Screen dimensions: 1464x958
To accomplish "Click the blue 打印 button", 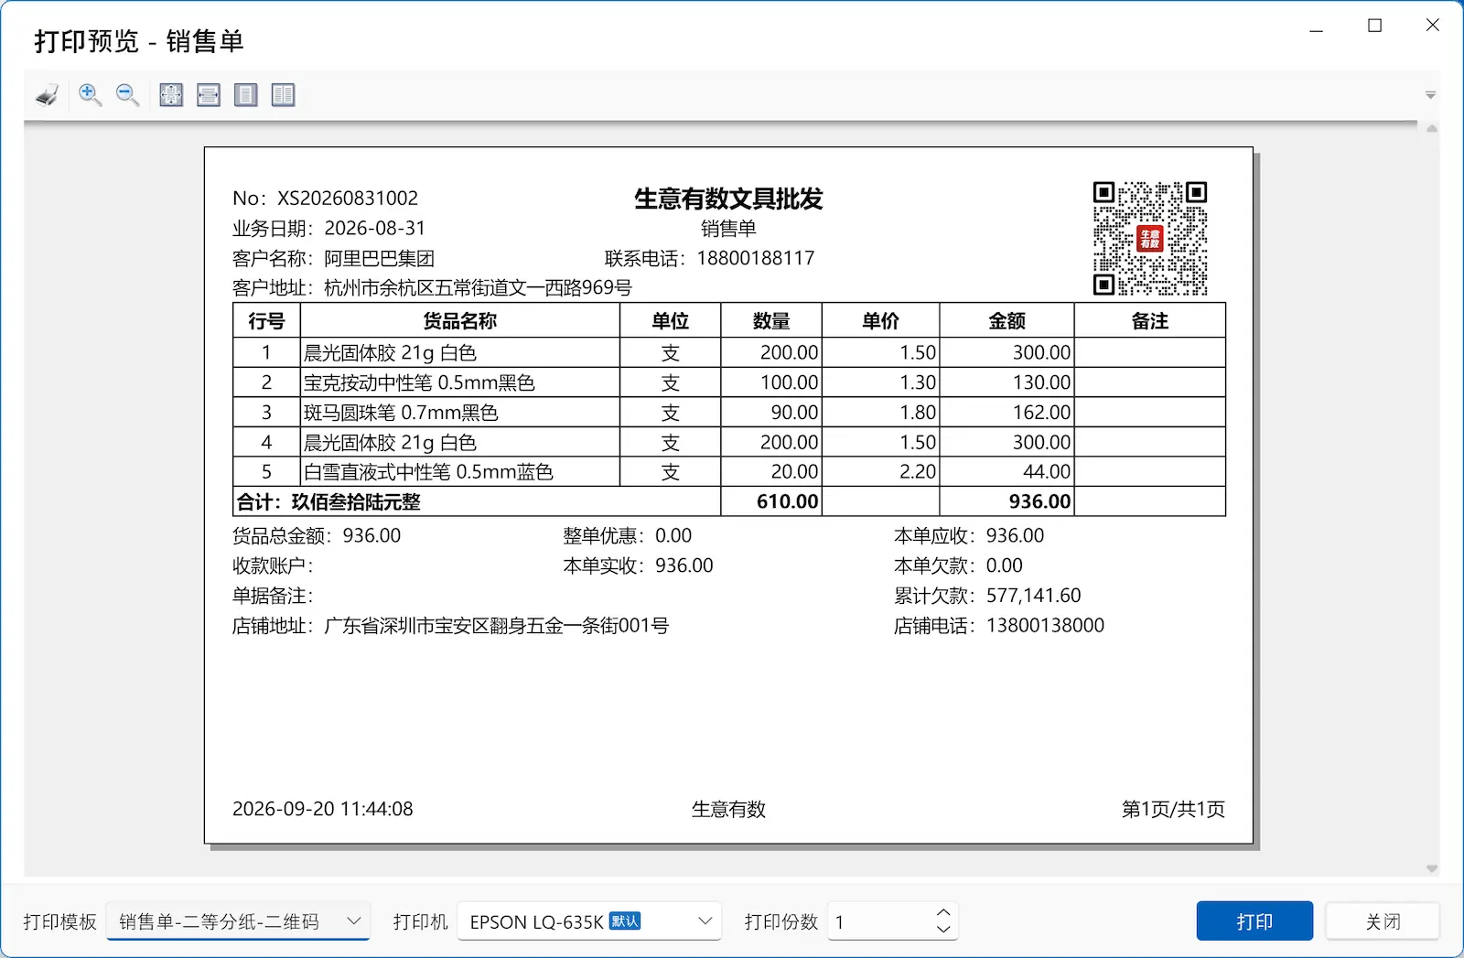I will [x=1254, y=921].
